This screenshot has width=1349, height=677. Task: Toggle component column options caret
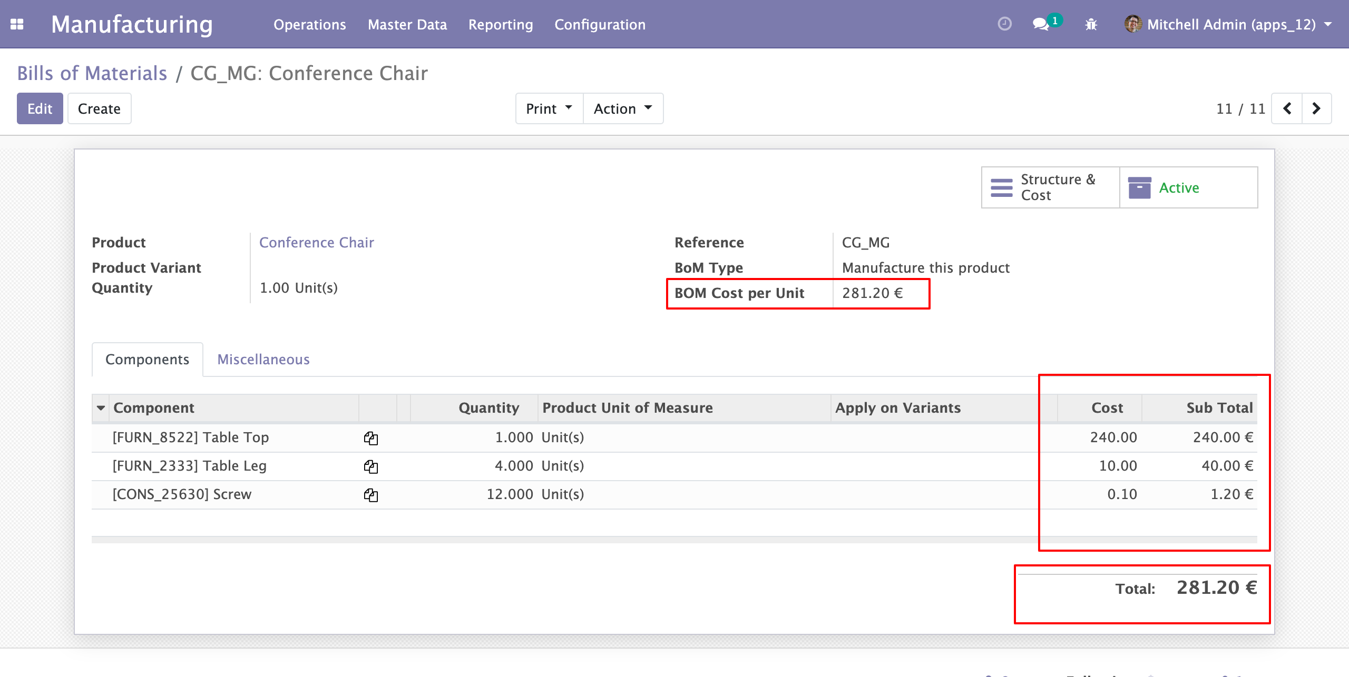click(x=101, y=408)
